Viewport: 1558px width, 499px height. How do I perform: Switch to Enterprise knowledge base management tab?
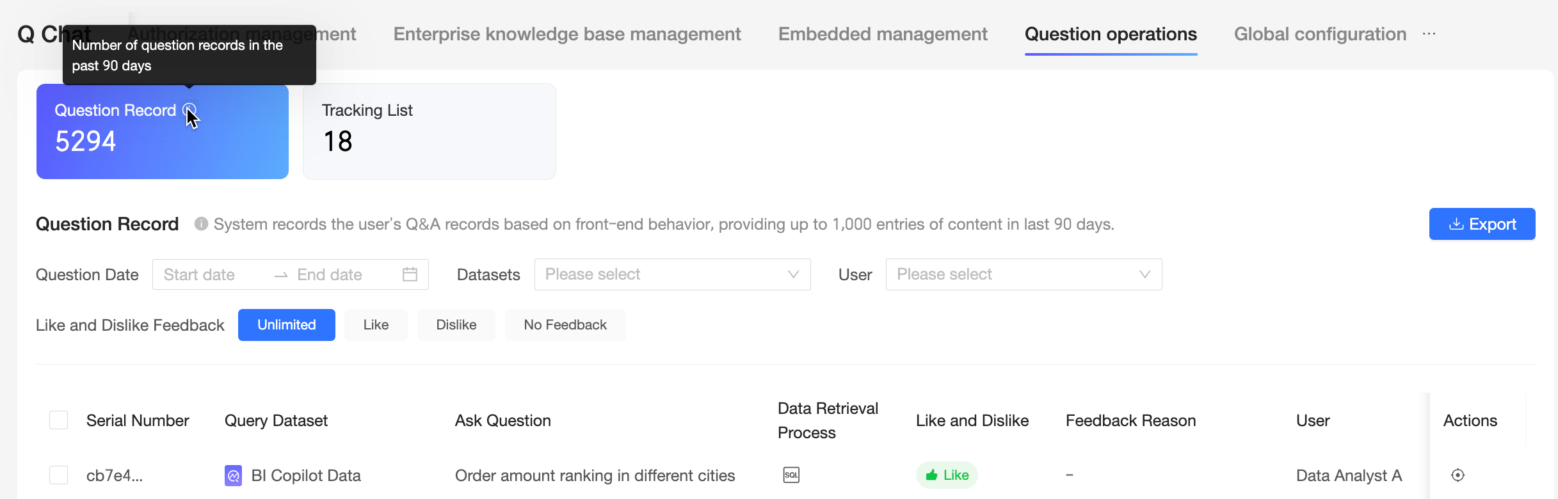pyautogui.click(x=566, y=34)
